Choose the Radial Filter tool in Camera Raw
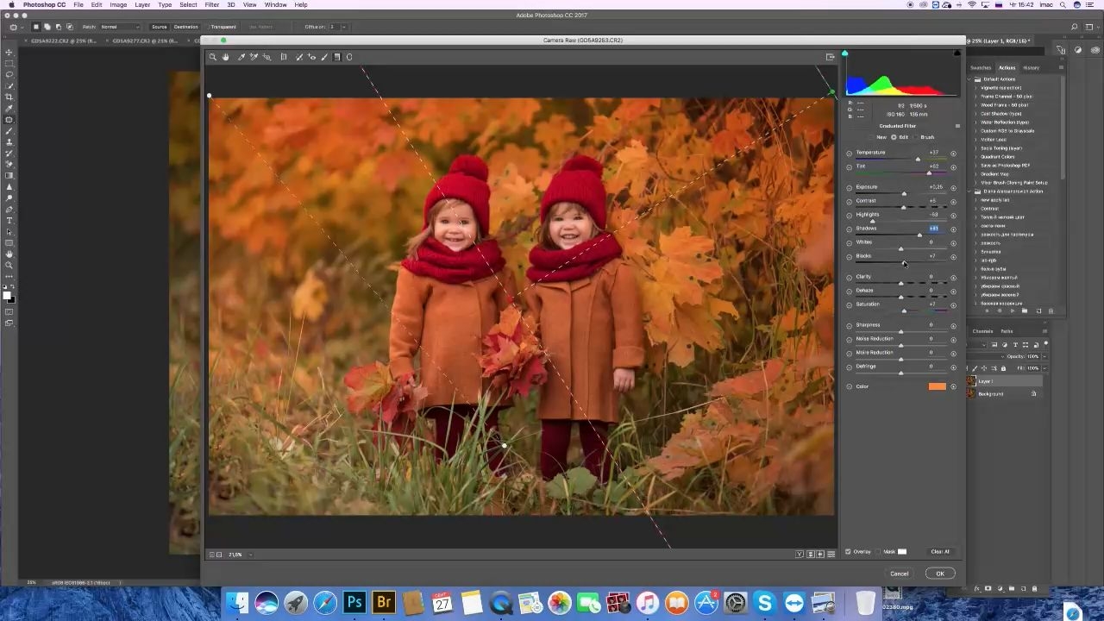 pos(349,57)
